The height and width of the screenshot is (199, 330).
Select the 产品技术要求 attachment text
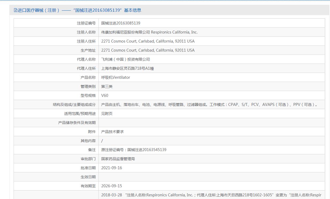[113, 132]
